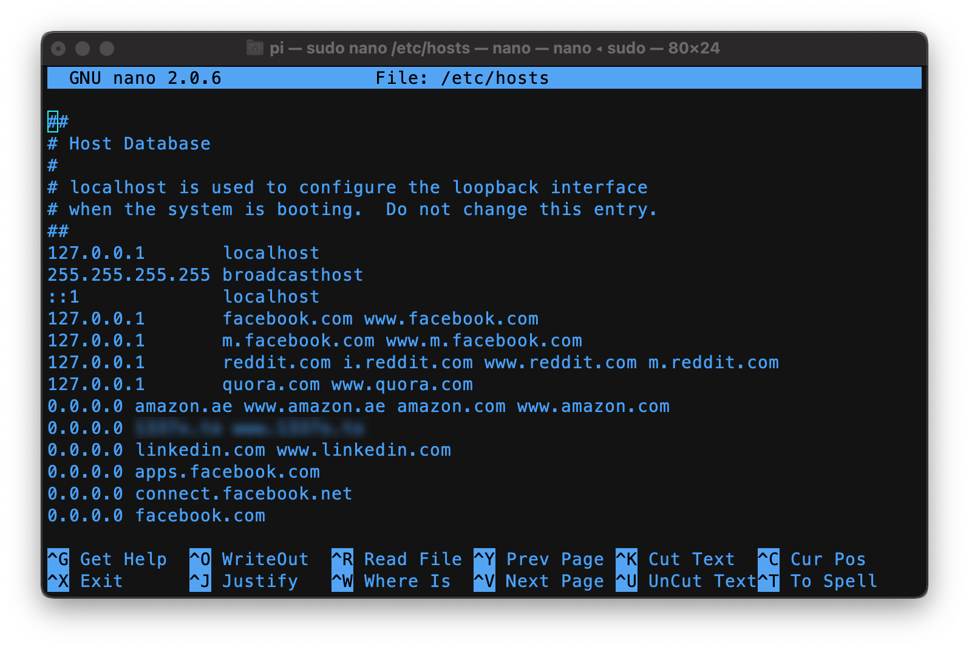This screenshot has width=969, height=649.
Task: Click the ^O WriteOut shortcut
Action: click(x=250, y=559)
